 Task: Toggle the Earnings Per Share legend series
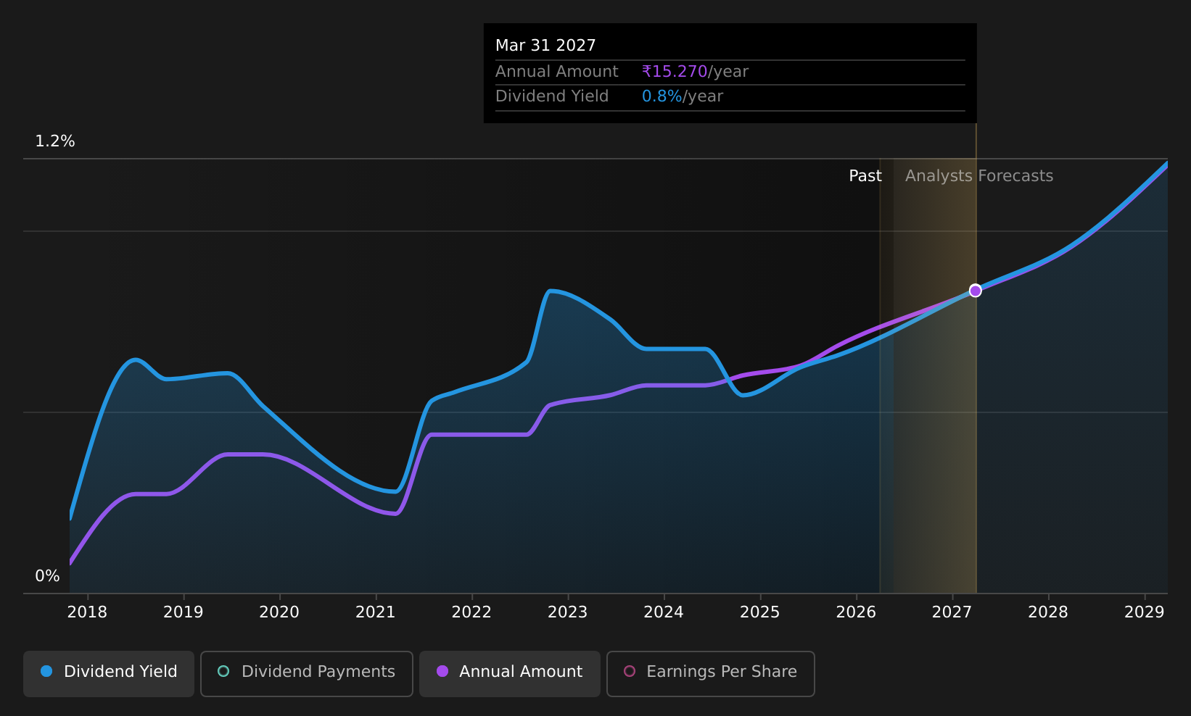711,673
